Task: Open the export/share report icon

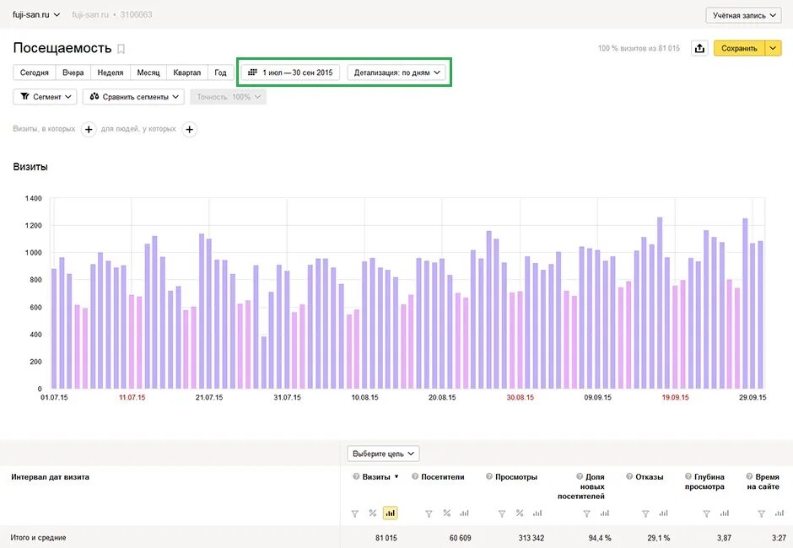Action: pyautogui.click(x=699, y=49)
